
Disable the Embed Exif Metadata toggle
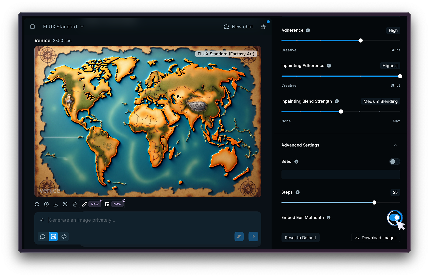pyautogui.click(x=395, y=218)
